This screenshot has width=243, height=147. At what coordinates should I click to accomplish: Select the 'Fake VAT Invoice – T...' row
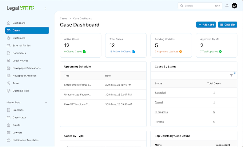click(x=103, y=104)
